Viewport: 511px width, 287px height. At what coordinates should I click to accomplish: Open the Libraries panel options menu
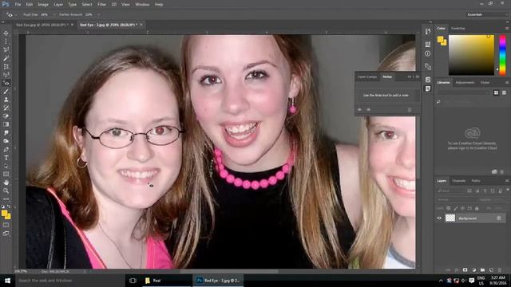(x=507, y=83)
